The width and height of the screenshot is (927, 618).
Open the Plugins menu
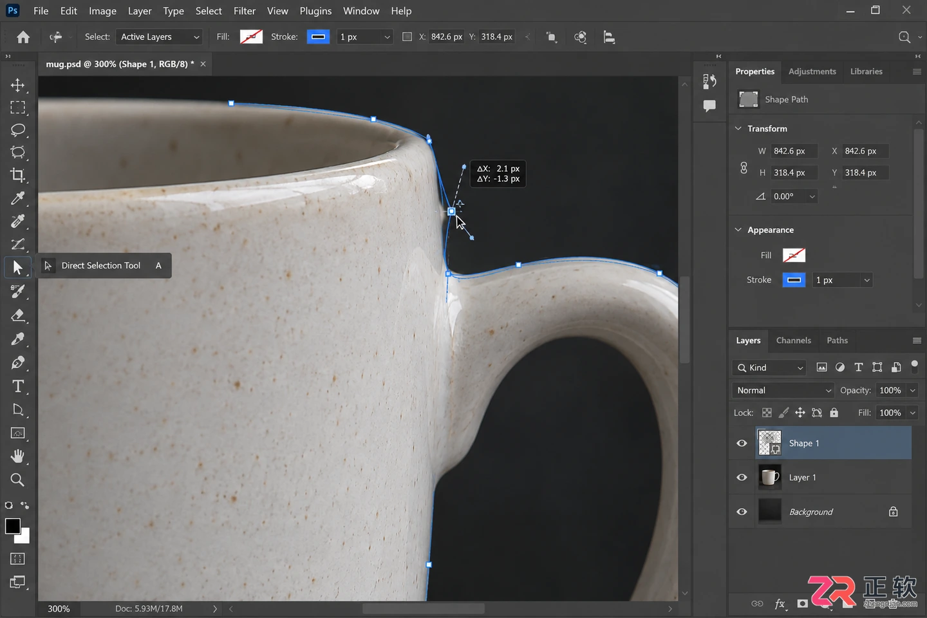coord(315,11)
